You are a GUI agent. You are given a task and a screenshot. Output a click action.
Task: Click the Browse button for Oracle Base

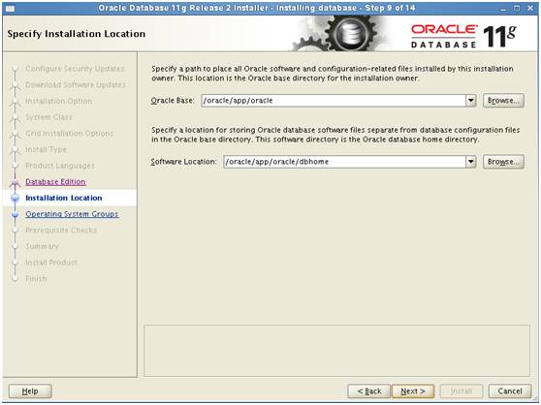(503, 101)
